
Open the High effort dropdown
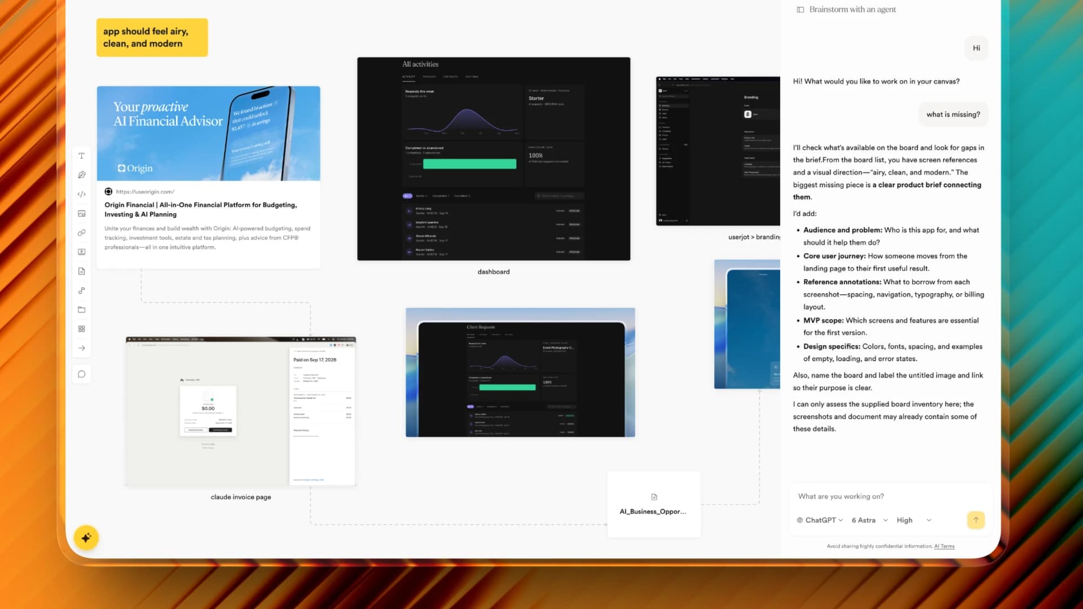click(914, 520)
